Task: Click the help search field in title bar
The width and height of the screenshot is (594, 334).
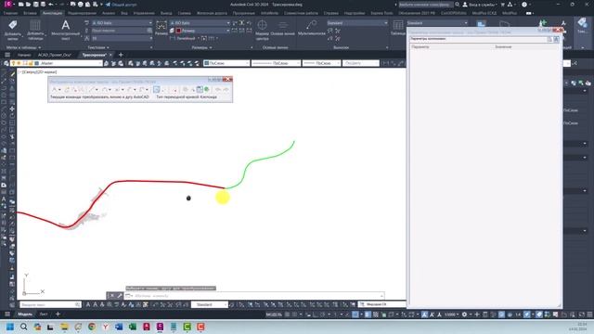Action: click(x=426, y=5)
